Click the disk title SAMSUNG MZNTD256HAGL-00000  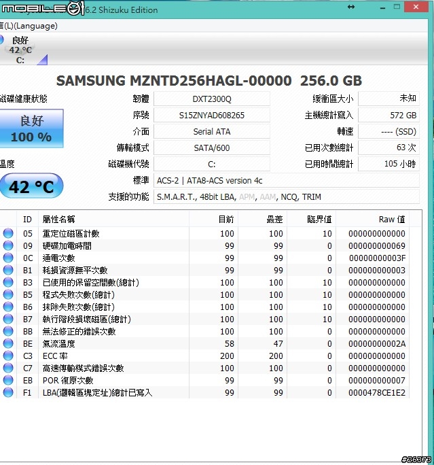[x=174, y=81]
